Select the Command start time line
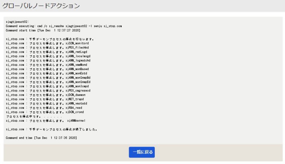Viewport: 285px width, 164px height. 43,31
